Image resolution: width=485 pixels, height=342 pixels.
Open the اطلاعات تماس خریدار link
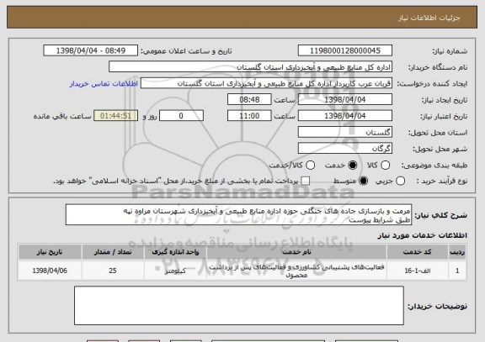pos(104,84)
